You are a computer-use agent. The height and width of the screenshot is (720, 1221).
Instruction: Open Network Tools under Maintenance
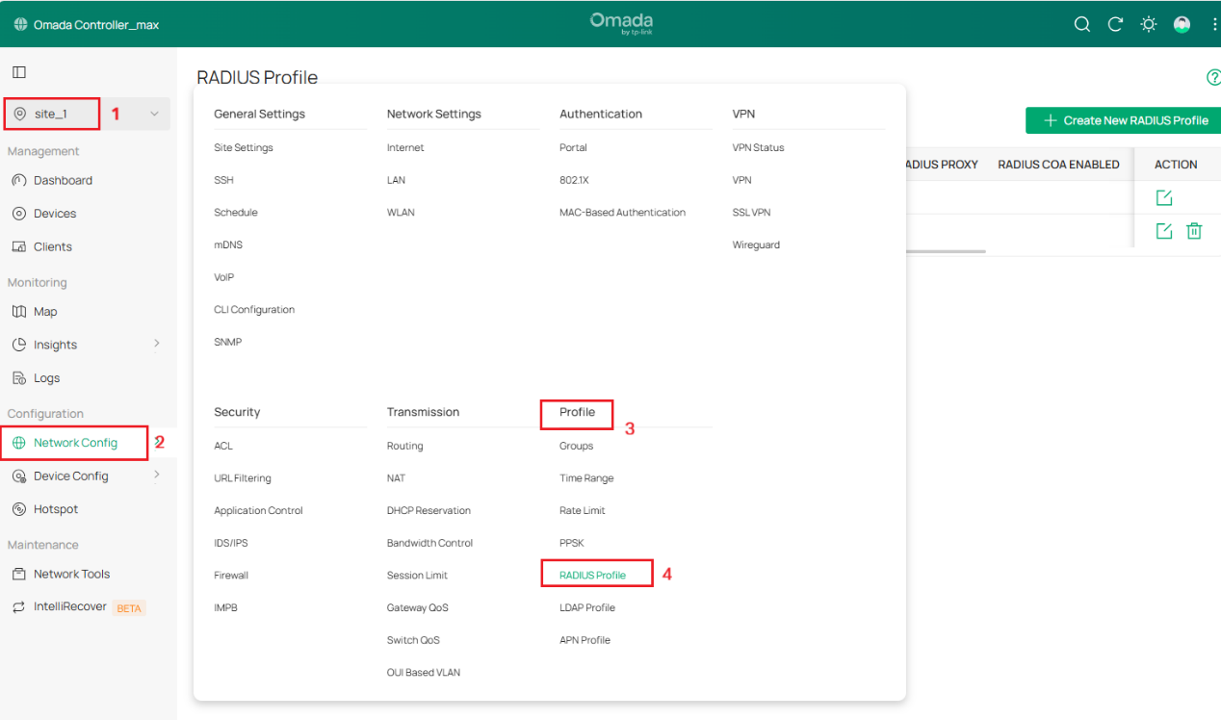[70, 574]
